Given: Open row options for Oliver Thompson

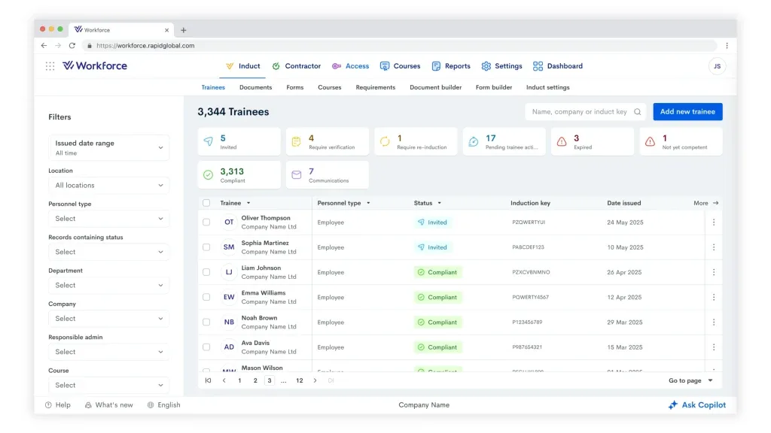Looking at the screenshot, I should [x=714, y=223].
